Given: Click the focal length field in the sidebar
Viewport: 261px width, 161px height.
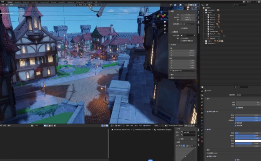Looking at the screenshot, I should [188, 15].
